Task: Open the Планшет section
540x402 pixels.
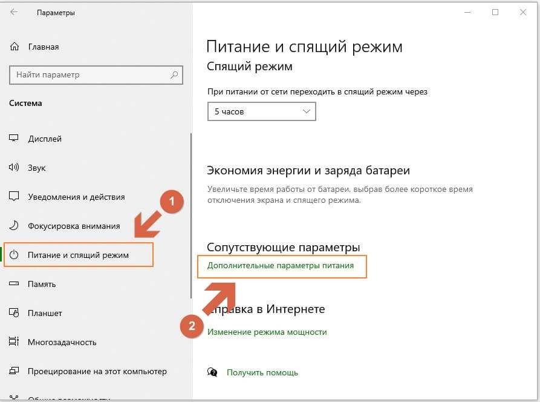Action: [x=45, y=314]
